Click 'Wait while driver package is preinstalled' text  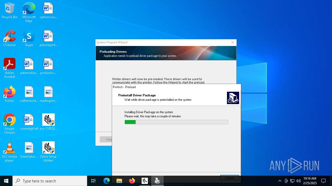(x=158, y=100)
